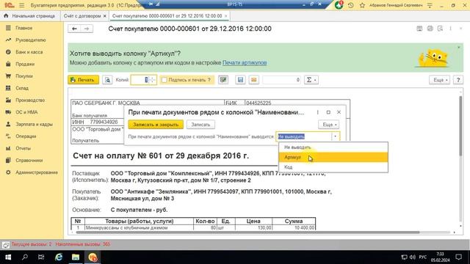Go back with the left arrow button
This screenshot has width=470, height=264.
[74, 29]
